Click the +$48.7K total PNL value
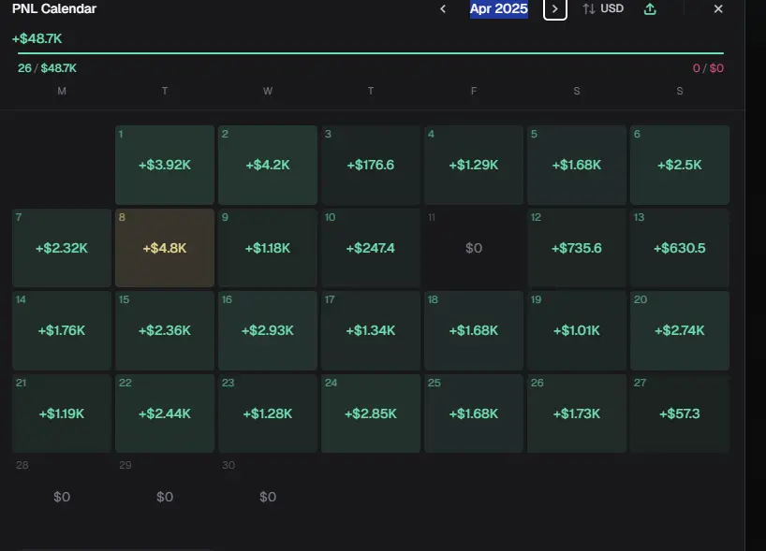 click(37, 38)
